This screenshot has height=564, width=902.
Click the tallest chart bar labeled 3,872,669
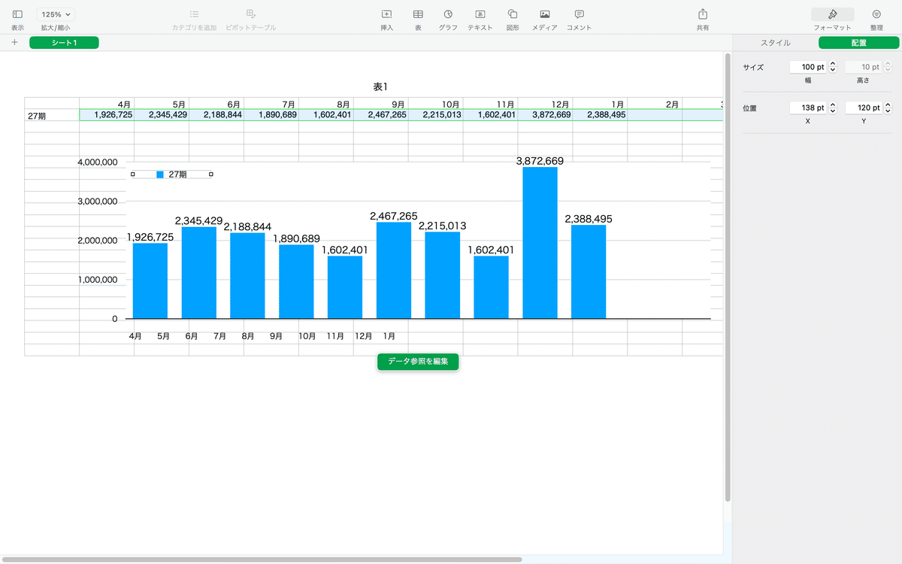click(x=540, y=243)
